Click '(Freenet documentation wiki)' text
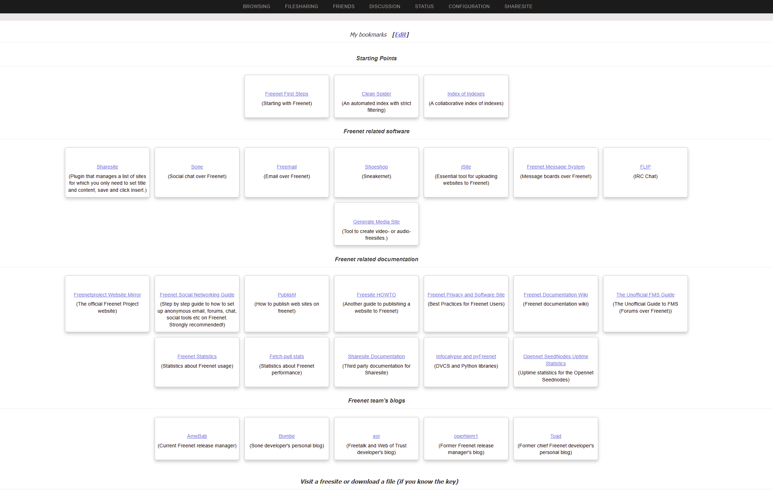The width and height of the screenshot is (773, 490). 555,304
